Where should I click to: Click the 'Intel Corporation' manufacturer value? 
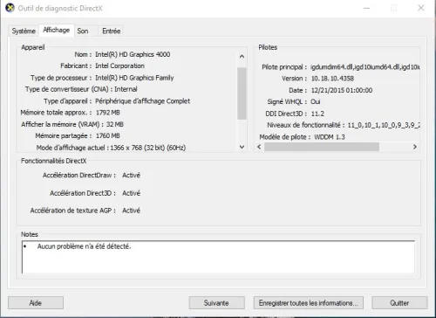[x=119, y=66]
